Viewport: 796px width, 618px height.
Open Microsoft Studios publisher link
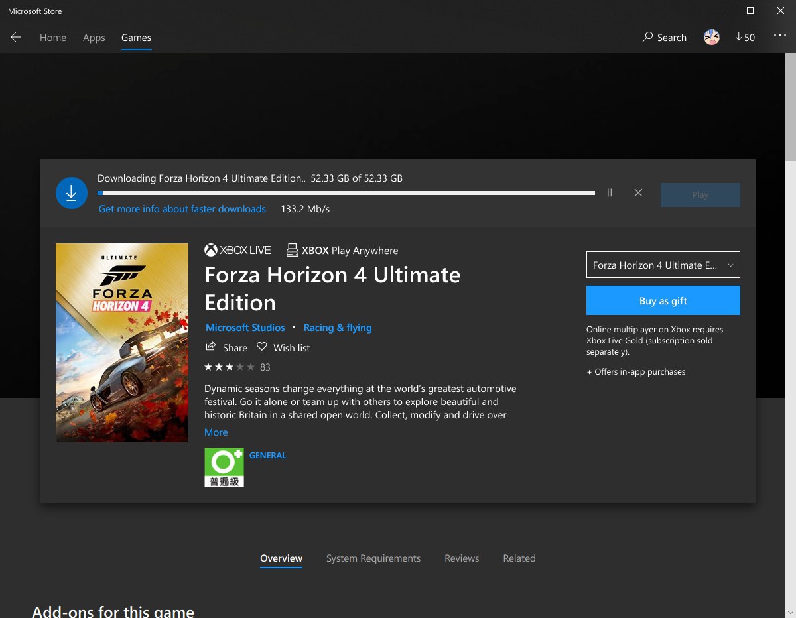tap(245, 328)
